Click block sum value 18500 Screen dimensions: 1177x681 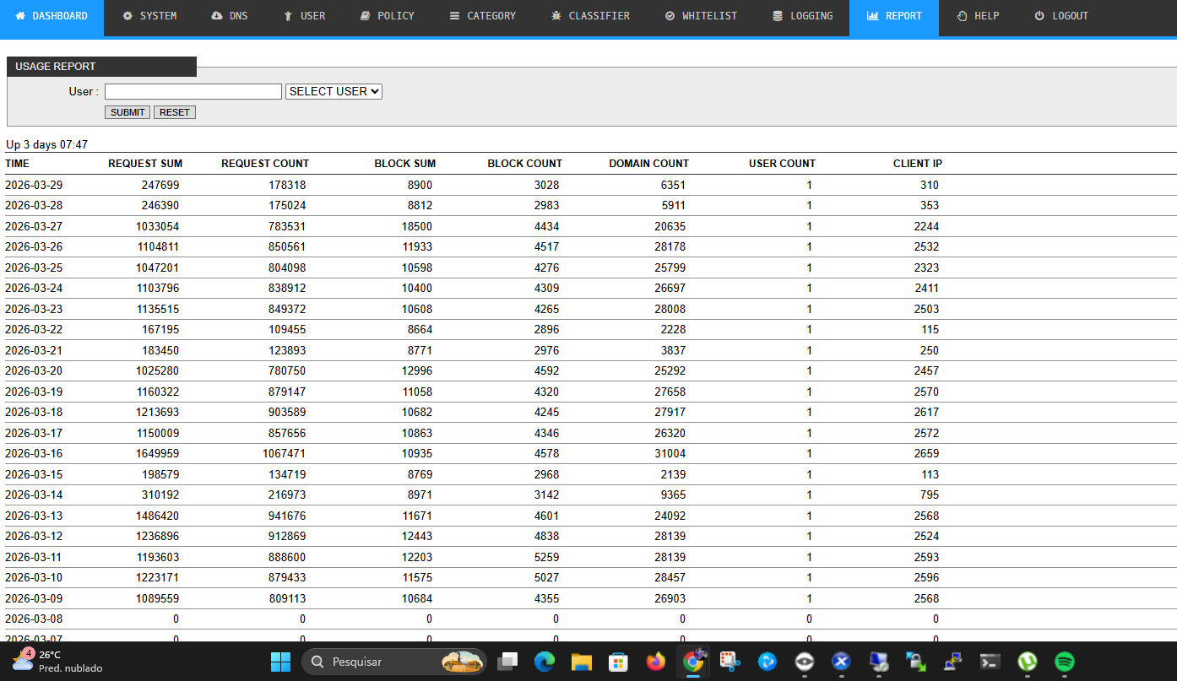tap(417, 226)
